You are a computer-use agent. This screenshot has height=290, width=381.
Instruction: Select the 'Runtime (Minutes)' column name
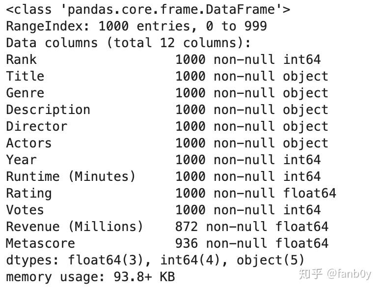[x=71, y=176]
